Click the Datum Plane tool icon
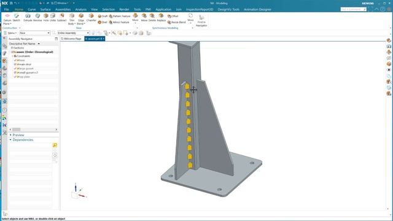The width and height of the screenshot is (393, 221). click(7, 16)
